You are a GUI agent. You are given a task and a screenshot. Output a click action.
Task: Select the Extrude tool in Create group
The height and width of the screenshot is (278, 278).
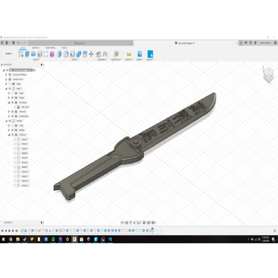click(x=27, y=54)
